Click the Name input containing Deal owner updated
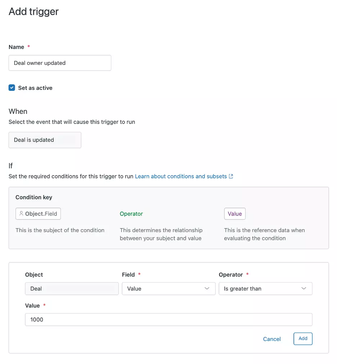The height and width of the screenshot is (364, 337). click(60, 63)
